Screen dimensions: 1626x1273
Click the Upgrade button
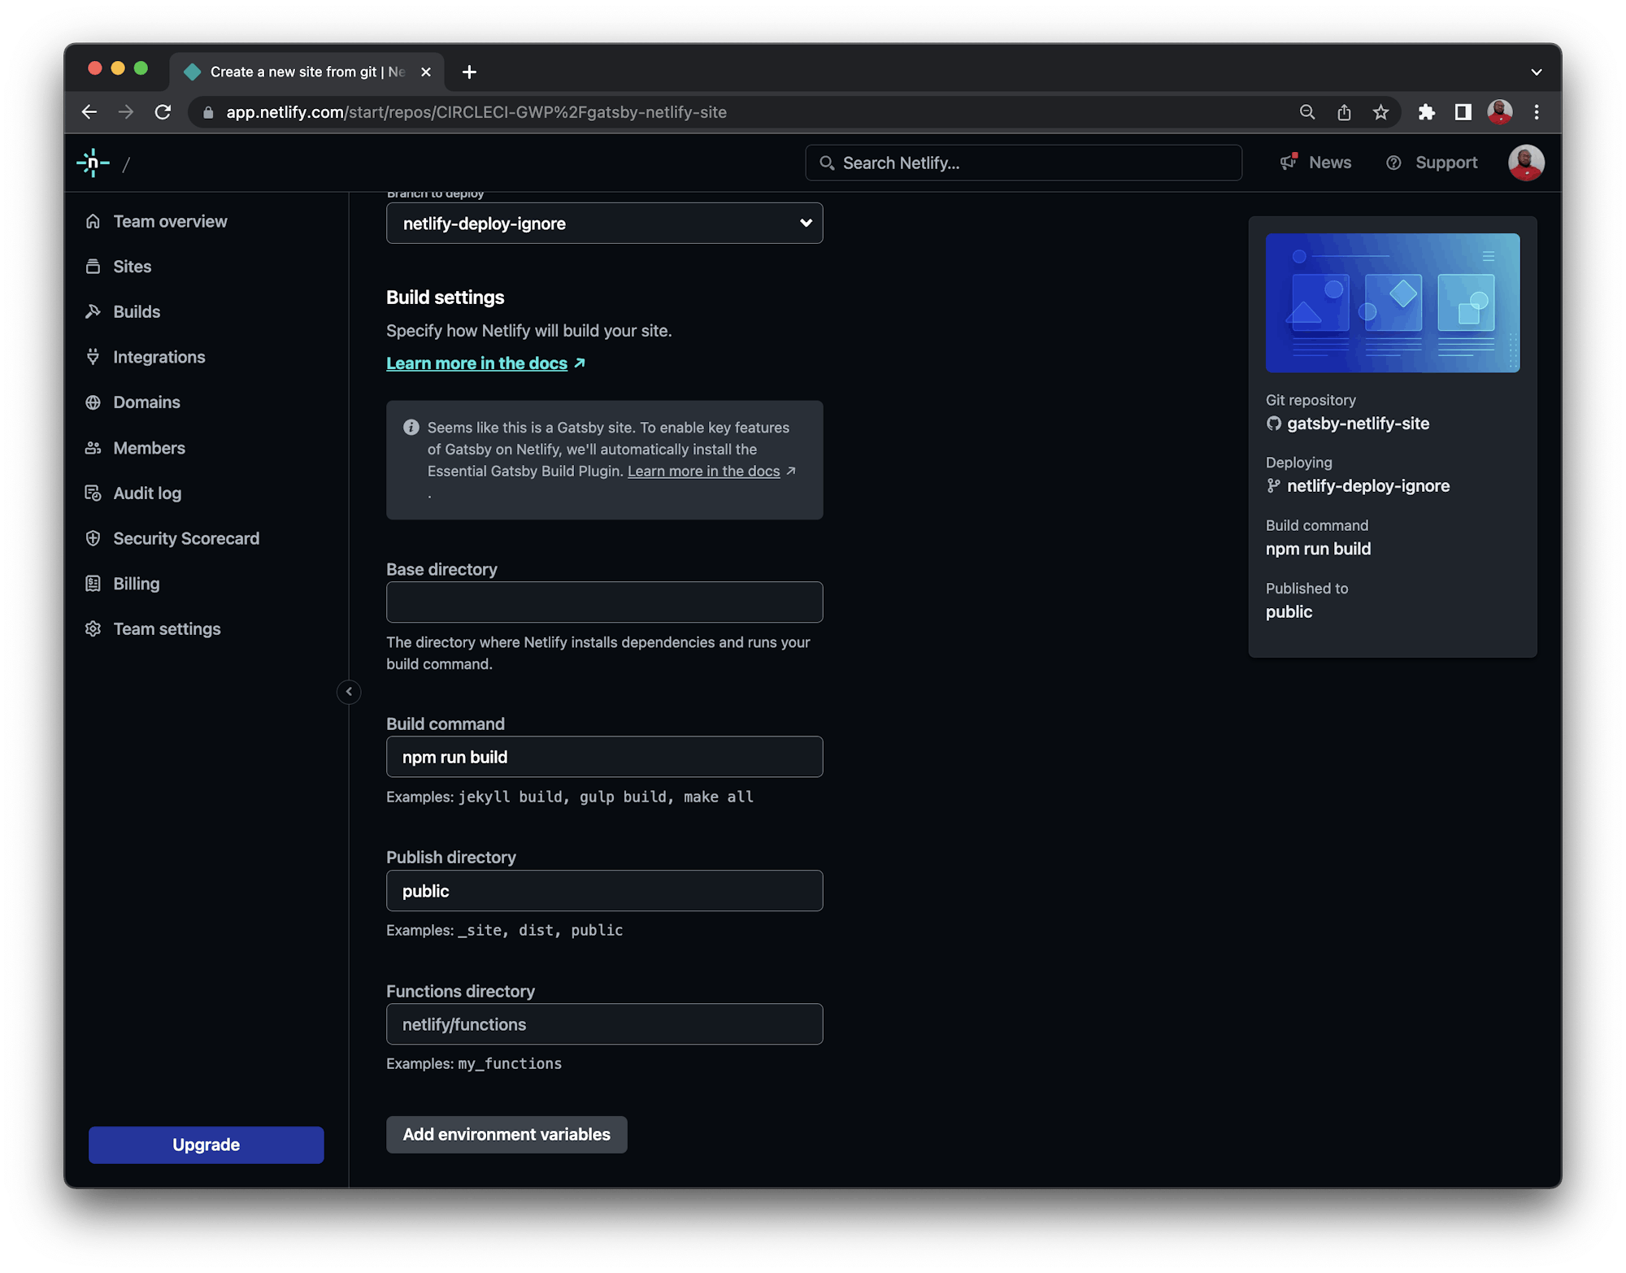coord(206,1145)
